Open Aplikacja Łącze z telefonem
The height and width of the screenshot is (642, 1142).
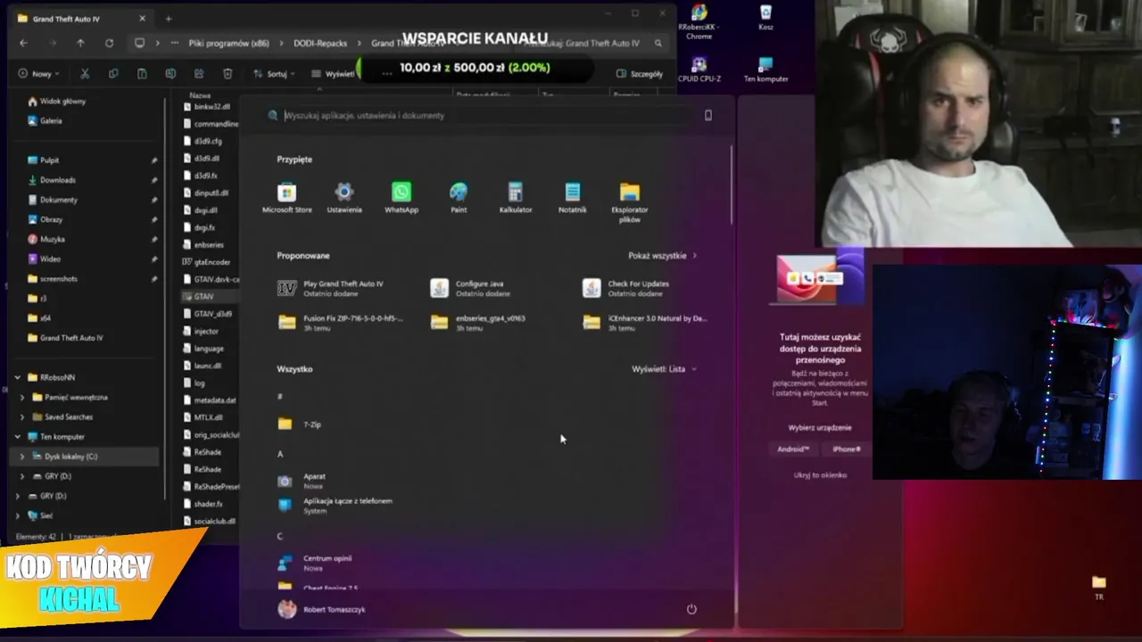click(335, 506)
